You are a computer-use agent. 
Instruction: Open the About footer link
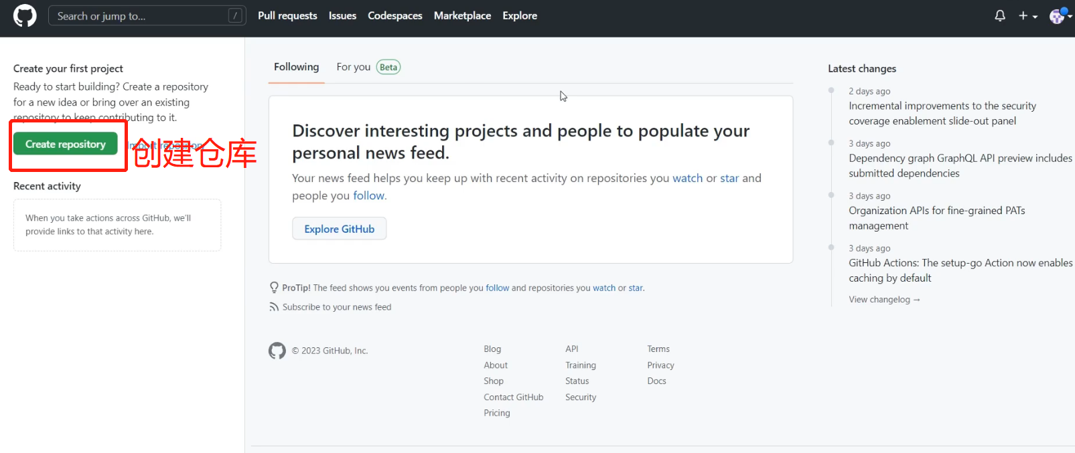click(x=496, y=365)
